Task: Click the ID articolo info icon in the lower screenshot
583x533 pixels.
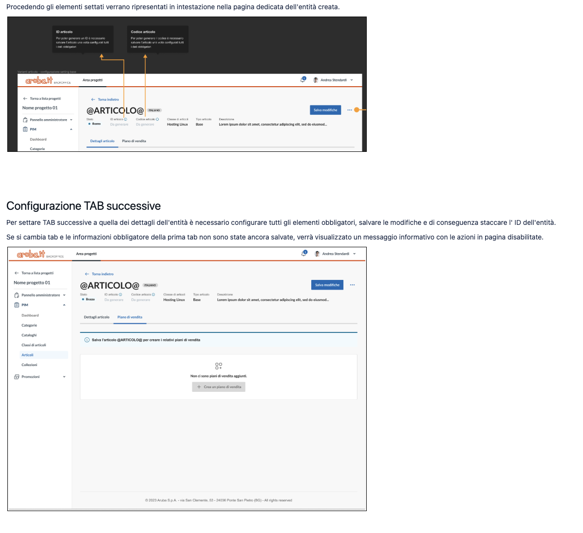Action: pos(120,294)
